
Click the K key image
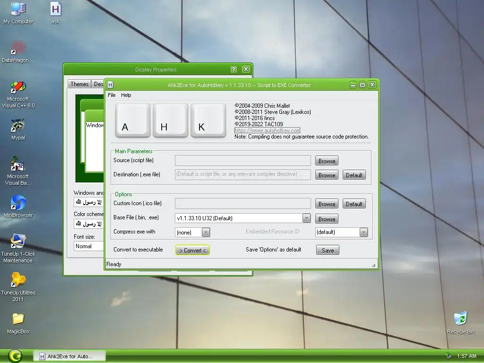pyautogui.click(x=208, y=120)
